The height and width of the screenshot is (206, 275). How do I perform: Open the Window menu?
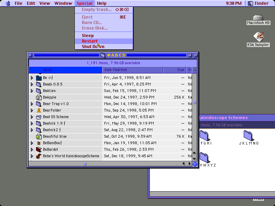[63, 3]
